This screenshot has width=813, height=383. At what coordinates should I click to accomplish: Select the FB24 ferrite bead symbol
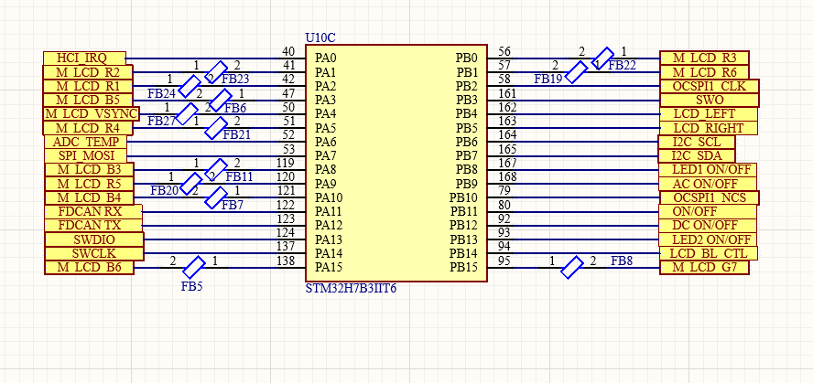pyautogui.click(x=190, y=86)
